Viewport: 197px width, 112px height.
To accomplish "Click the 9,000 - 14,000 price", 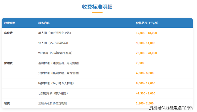I will (x=145, y=43).
